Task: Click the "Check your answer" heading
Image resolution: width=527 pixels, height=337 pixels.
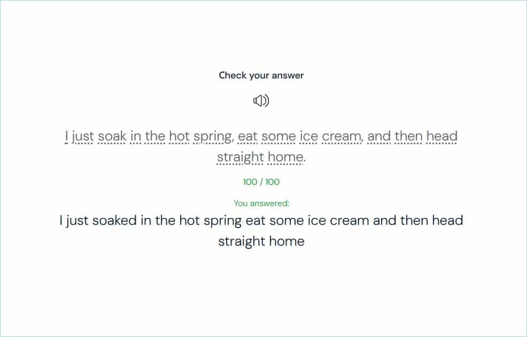Action: [x=261, y=75]
